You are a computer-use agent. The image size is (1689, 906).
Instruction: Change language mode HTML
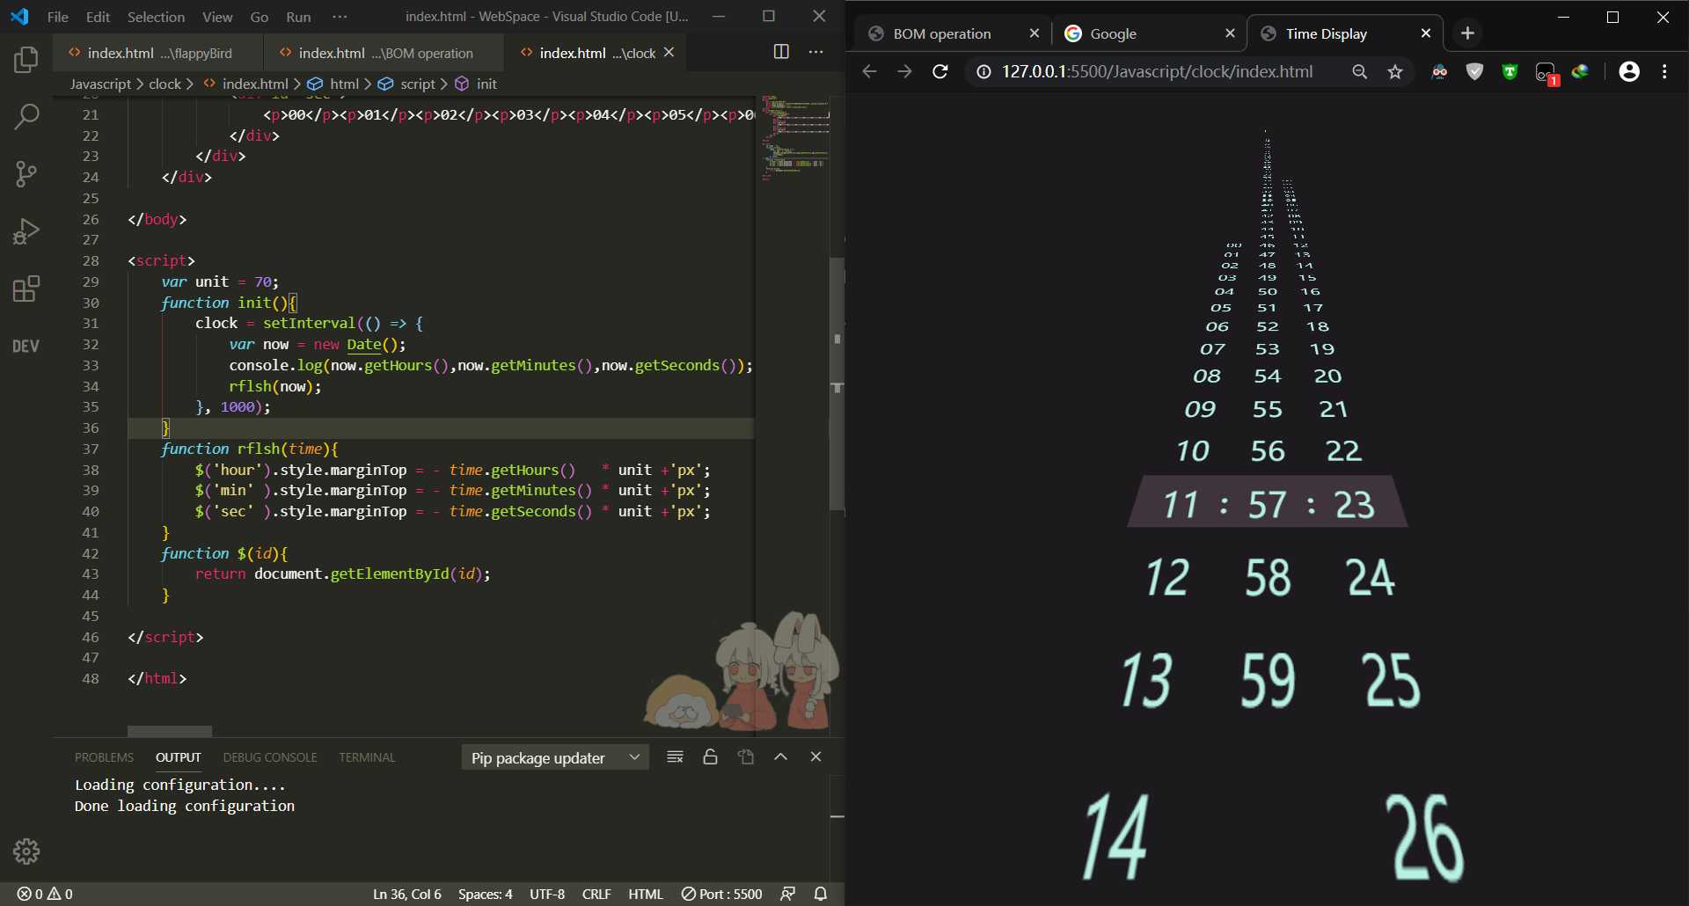[x=646, y=894]
